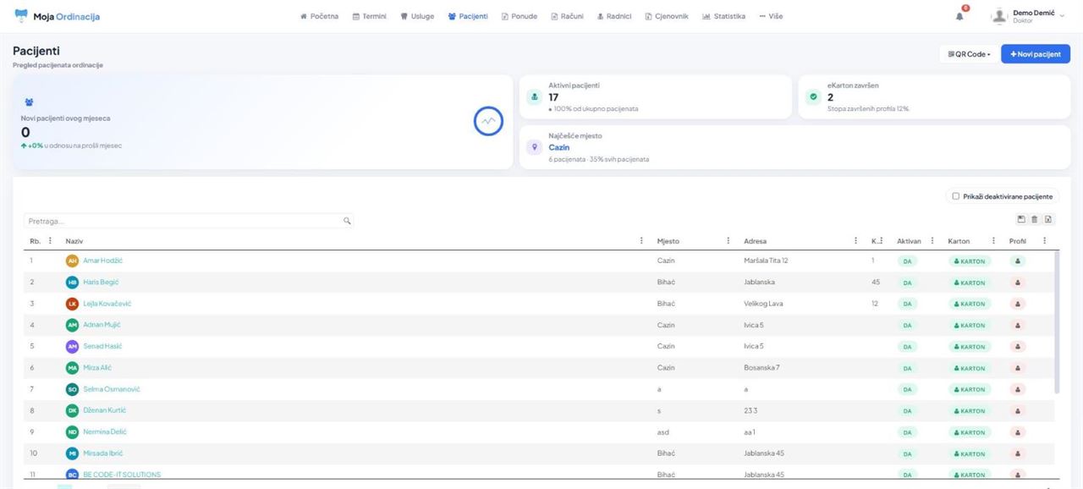Open the notifications bell
This screenshot has height=489, width=1083.
click(959, 16)
